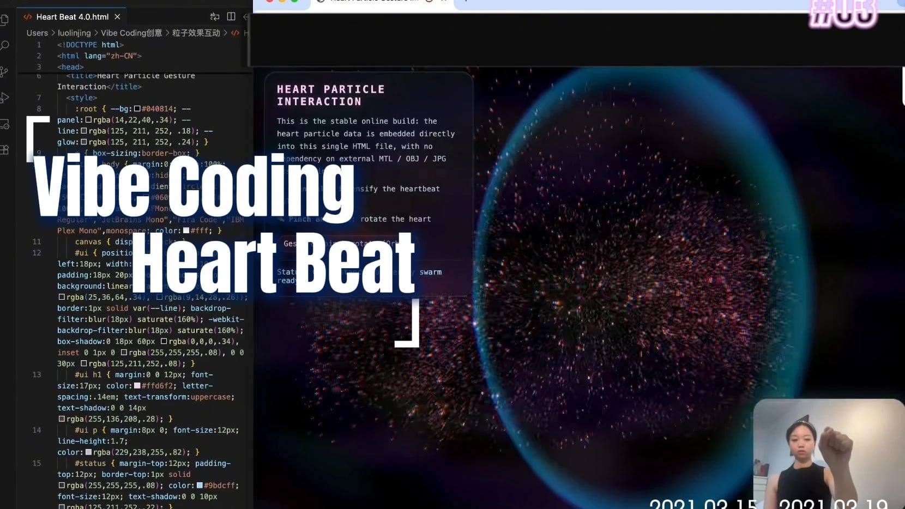Open the Run and Debug view
This screenshot has height=509, width=905.
5,98
